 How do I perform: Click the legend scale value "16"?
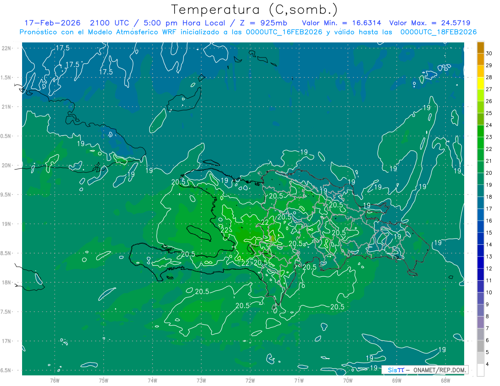point(489,221)
